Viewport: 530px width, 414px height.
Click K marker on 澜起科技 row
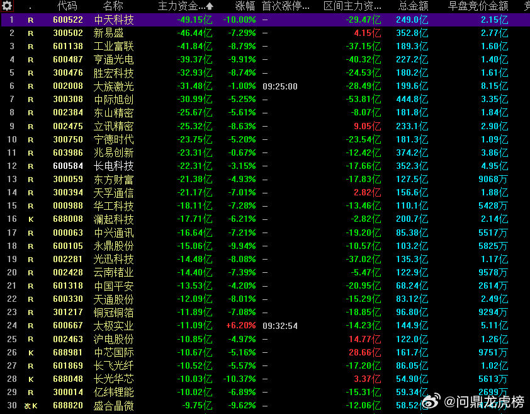pyautogui.click(x=31, y=219)
